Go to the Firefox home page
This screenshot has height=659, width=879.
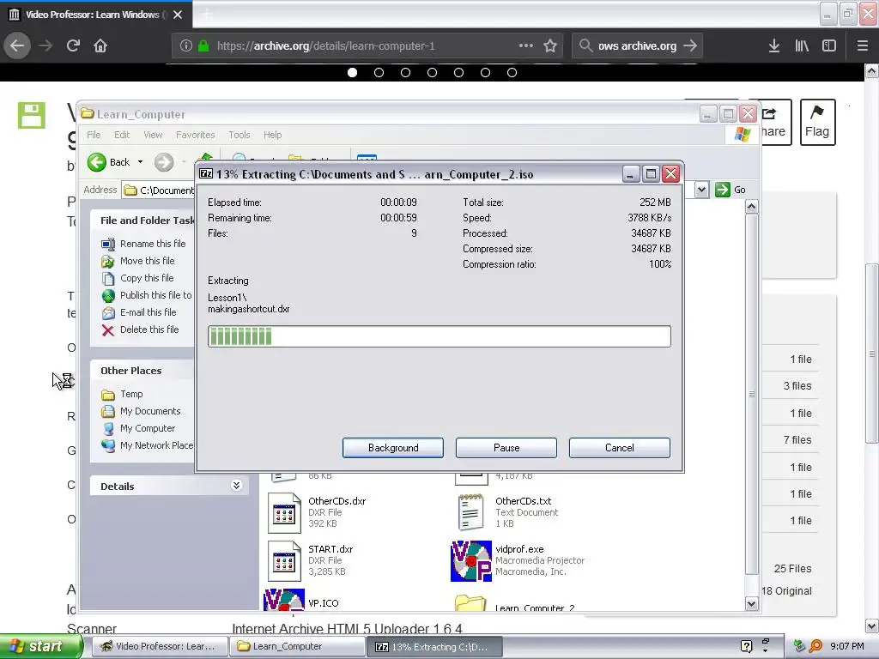pos(100,45)
